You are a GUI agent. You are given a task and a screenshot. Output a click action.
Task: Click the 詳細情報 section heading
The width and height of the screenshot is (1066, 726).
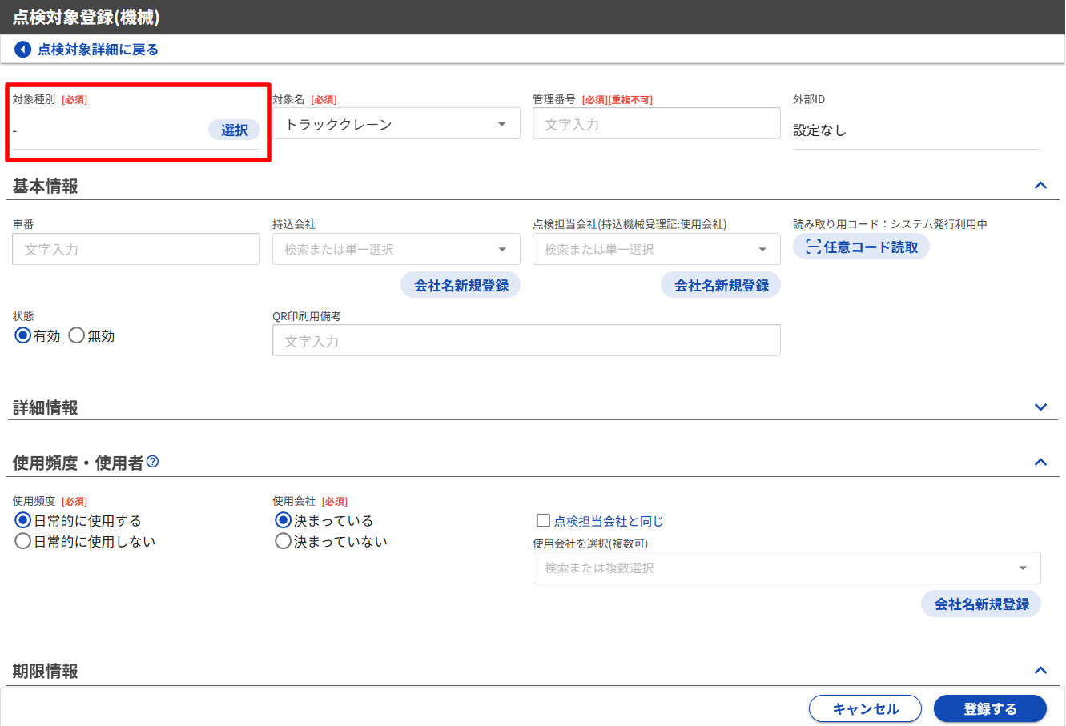[45, 407]
